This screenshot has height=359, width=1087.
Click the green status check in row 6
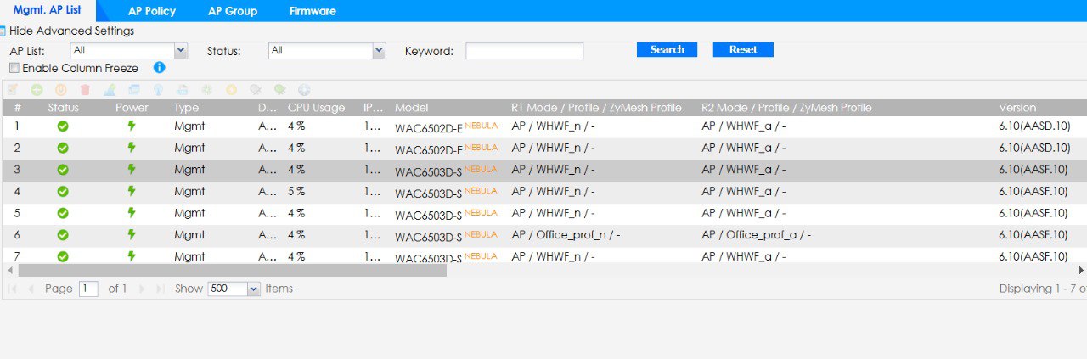tap(63, 235)
